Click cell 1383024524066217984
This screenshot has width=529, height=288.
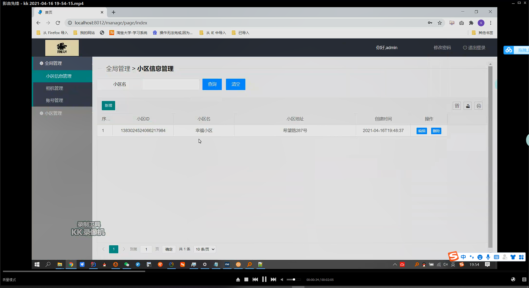pos(143,131)
